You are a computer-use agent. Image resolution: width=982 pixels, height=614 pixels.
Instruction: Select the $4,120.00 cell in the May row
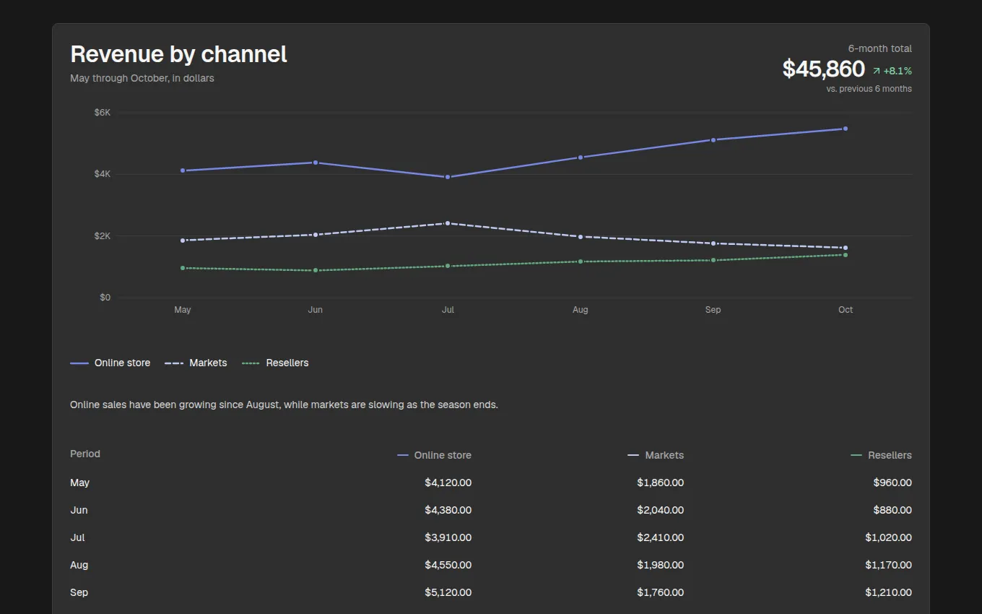coord(448,483)
